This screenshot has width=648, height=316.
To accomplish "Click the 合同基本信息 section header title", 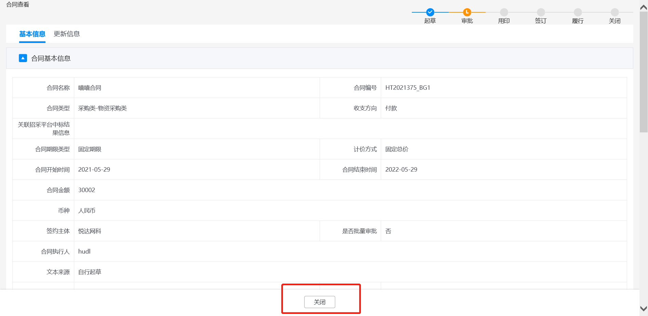I will [51, 58].
